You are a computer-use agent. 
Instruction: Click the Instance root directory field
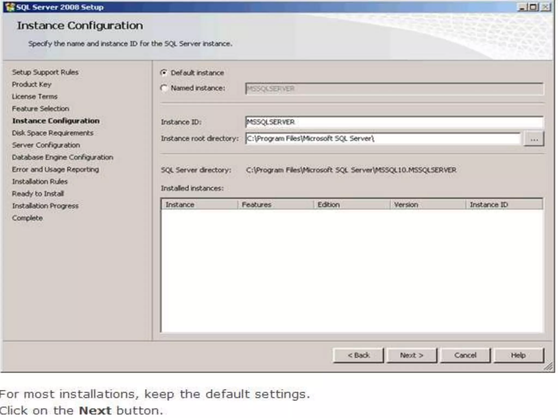point(383,139)
